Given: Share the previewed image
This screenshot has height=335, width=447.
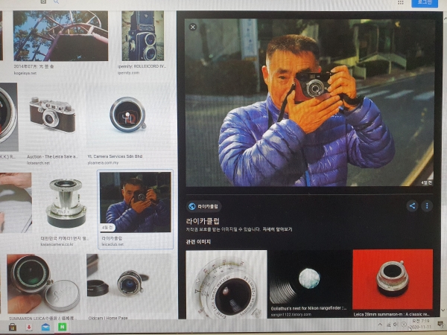Looking at the screenshot, I should [x=412, y=205].
